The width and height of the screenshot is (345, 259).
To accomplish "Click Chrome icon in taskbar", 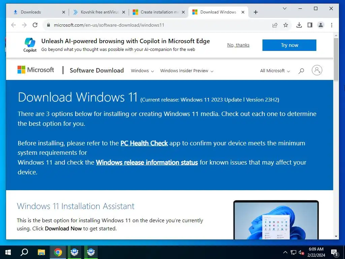I will [x=58, y=252].
